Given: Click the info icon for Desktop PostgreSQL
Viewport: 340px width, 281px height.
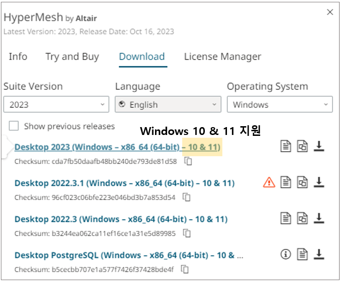Looking at the screenshot, I should pos(286,254).
